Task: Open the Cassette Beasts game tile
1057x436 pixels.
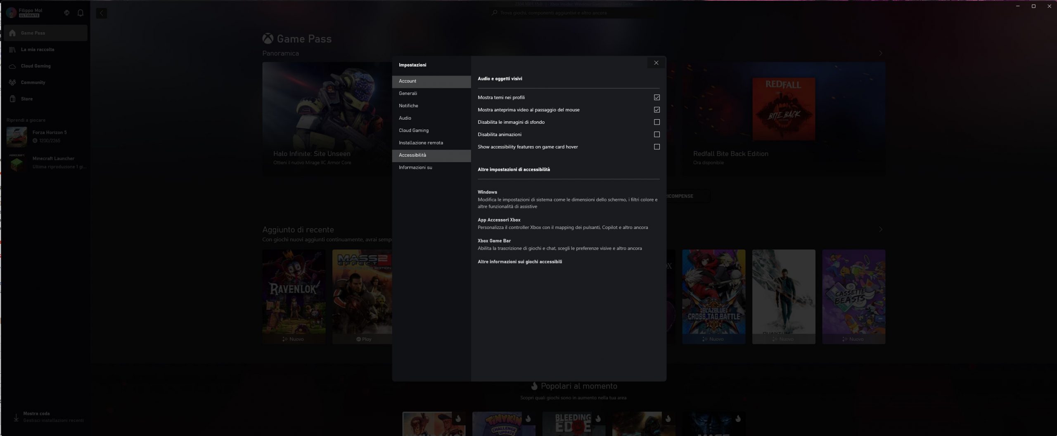Action: pyautogui.click(x=854, y=297)
